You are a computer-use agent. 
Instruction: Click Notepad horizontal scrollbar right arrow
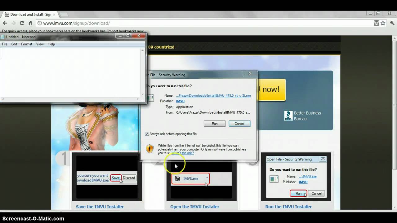click(x=138, y=99)
